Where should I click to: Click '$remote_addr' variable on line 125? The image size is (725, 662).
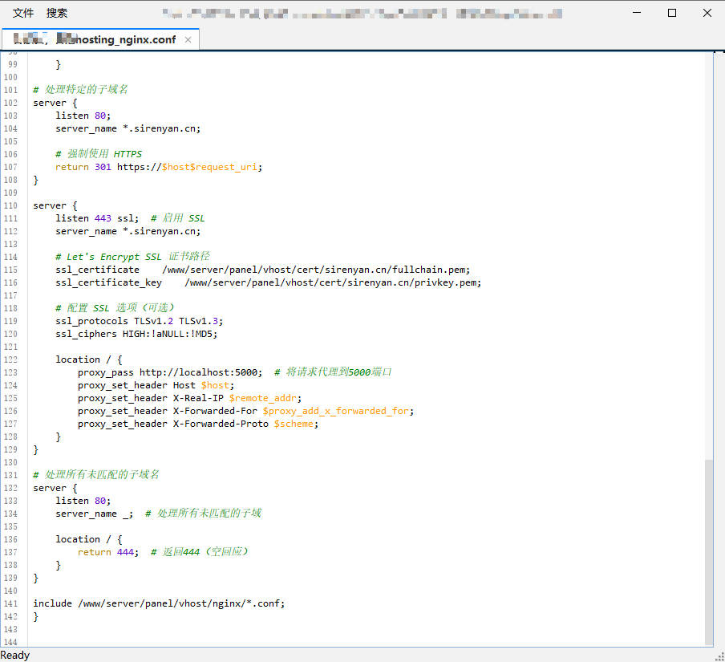pyautogui.click(x=262, y=398)
